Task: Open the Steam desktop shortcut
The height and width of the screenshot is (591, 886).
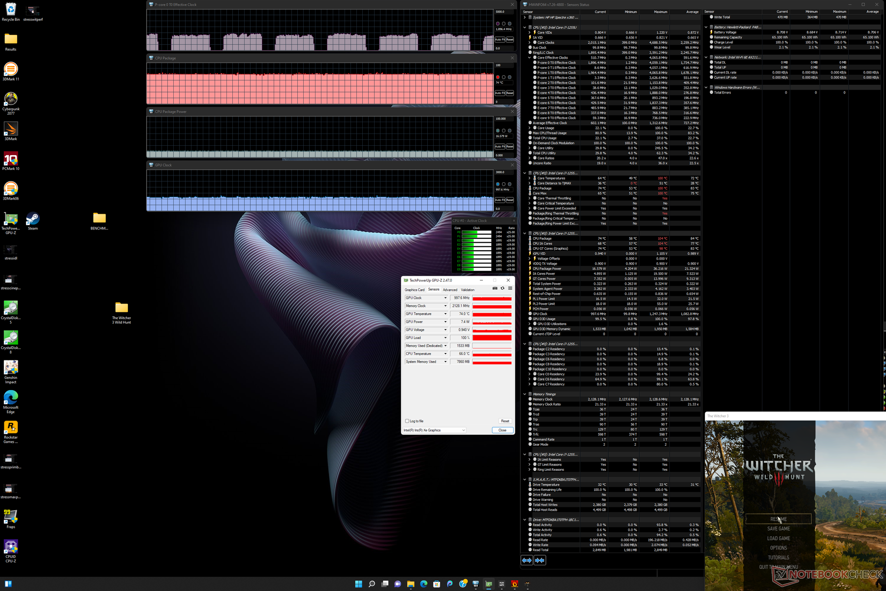Action: click(33, 221)
